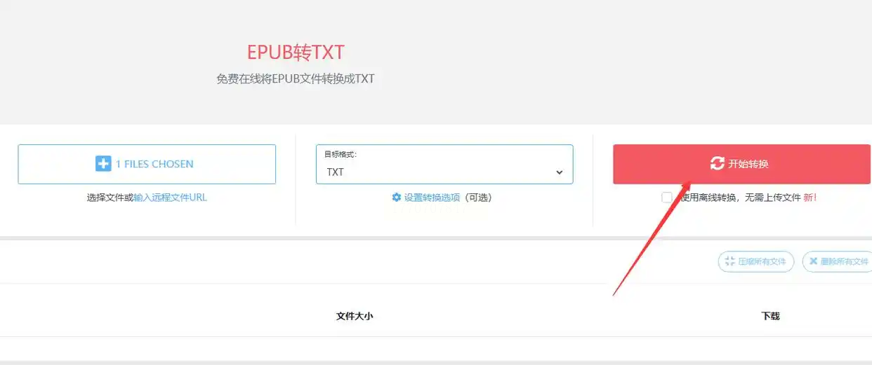
Task: Click the circular arrows icon in 开始转换
Action: [x=717, y=164]
